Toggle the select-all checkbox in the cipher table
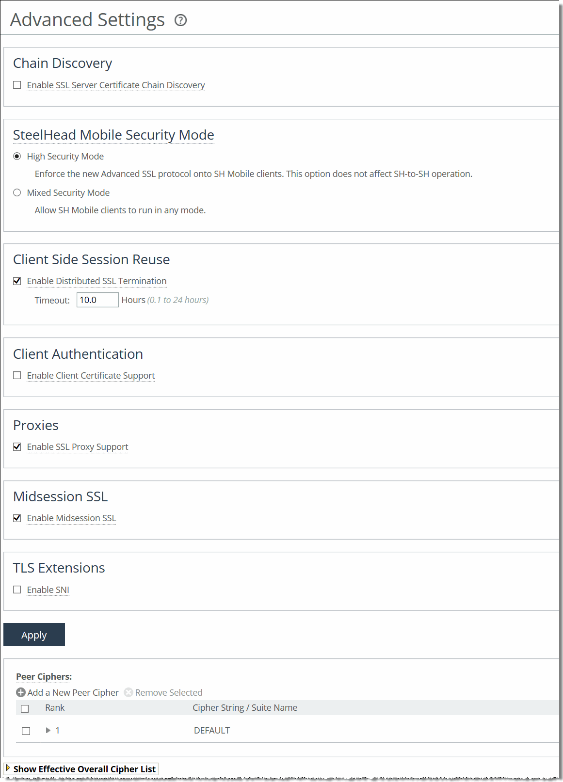The height and width of the screenshot is (782, 563). pyautogui.click(x=25, y=708)
